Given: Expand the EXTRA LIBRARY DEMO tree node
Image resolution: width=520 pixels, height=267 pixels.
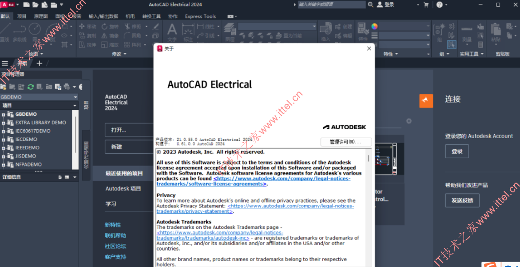Looking at the screenshot, I should pos(3,123).
